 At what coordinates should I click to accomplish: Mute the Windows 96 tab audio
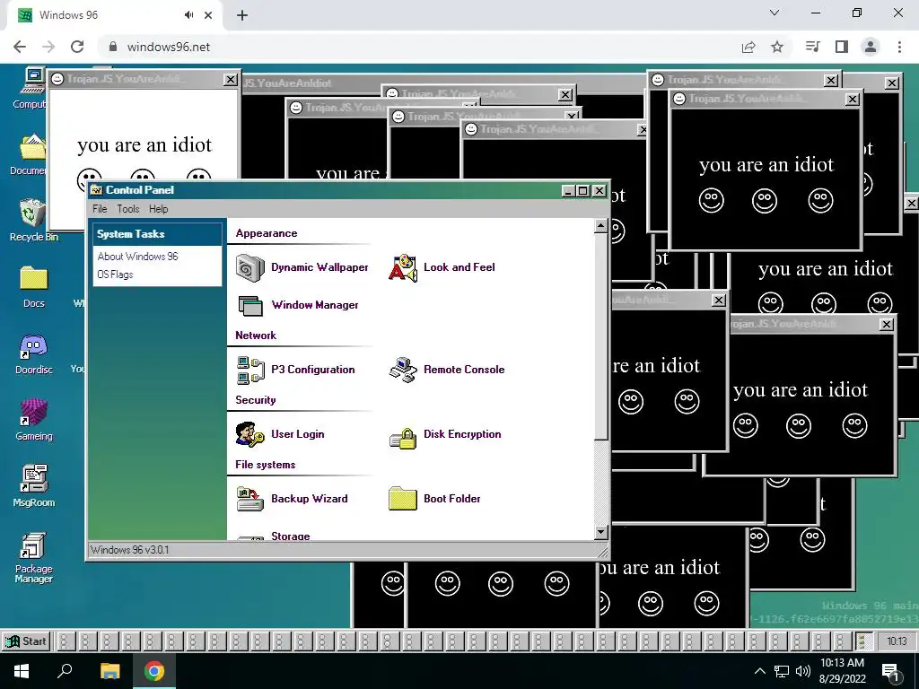pyautogui.click(x=188, y=15)
